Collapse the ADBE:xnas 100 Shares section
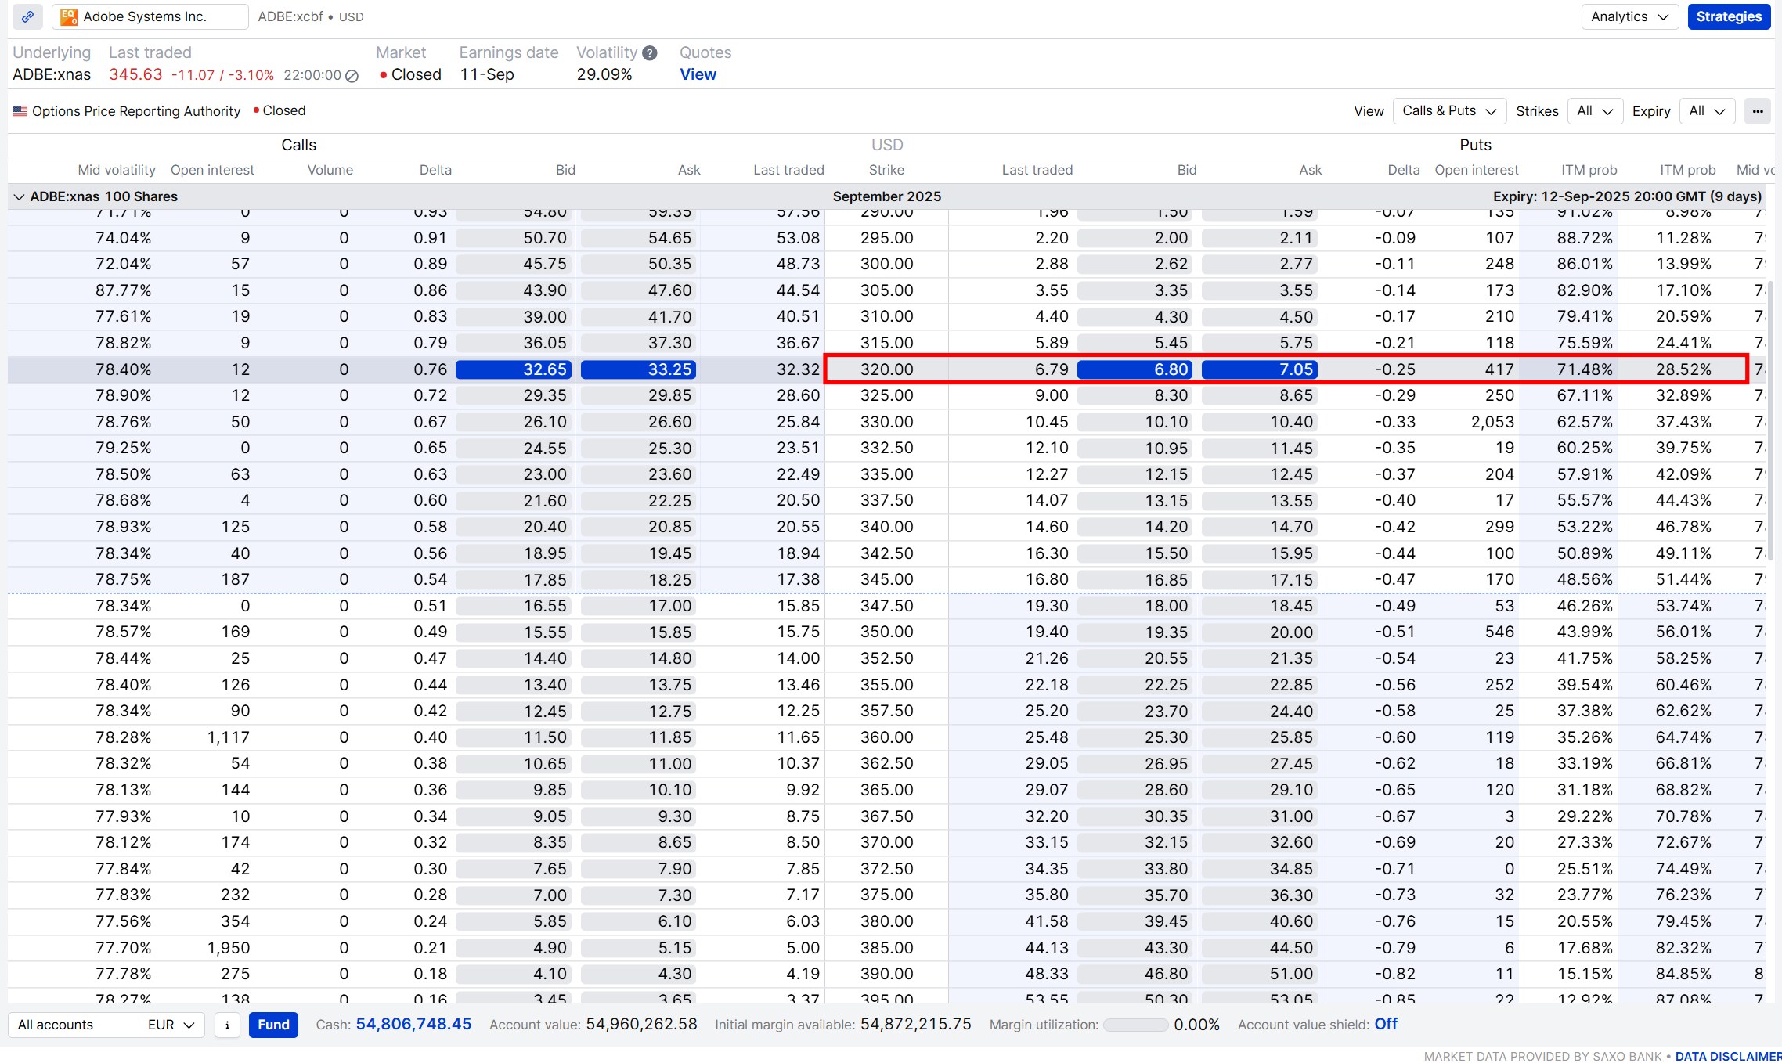This screenshot has width=1782, height=1063. pyautogui.click(x=19, y=196)
